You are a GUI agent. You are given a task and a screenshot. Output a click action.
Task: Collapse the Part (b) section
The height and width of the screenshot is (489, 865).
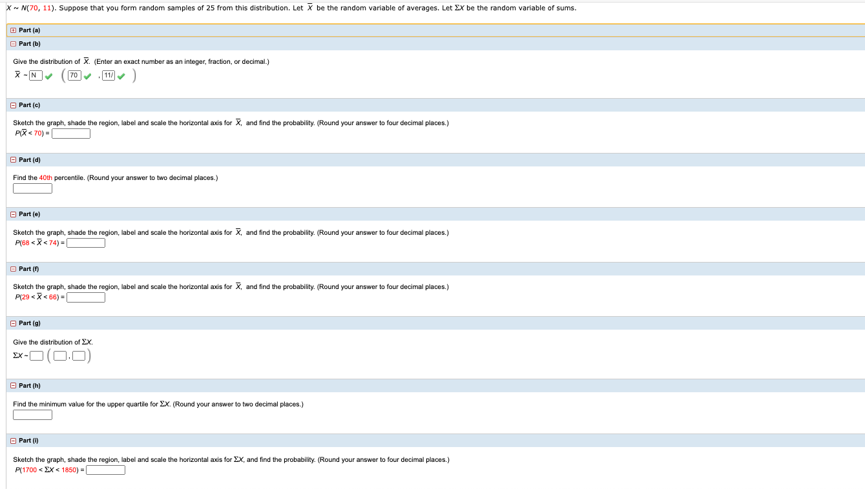pyautogui.click(x=13, y=43)
